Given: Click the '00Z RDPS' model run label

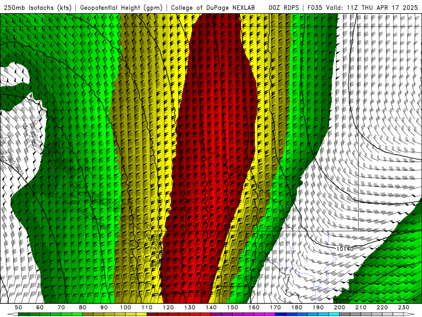Looking at the screenshot, I should click(284, 7).
